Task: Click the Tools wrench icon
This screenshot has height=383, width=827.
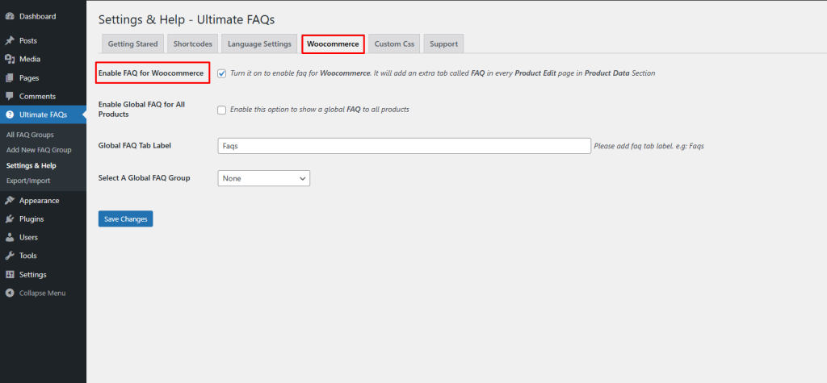Action: [10, 256]
